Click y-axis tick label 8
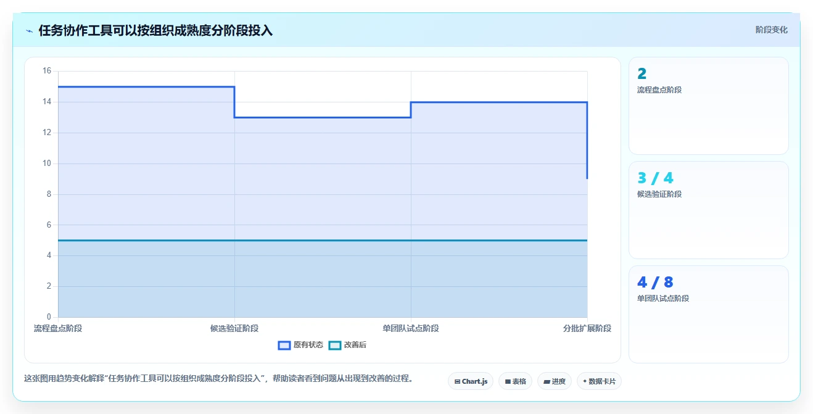Viewport: 813px width, 414px height. [x=49, y=194]
